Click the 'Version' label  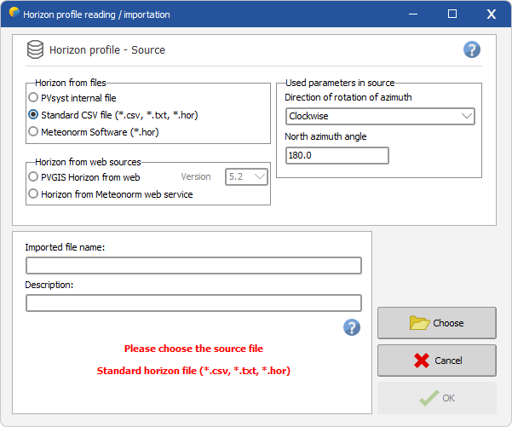pyautogui.click(x=196, y=176)
